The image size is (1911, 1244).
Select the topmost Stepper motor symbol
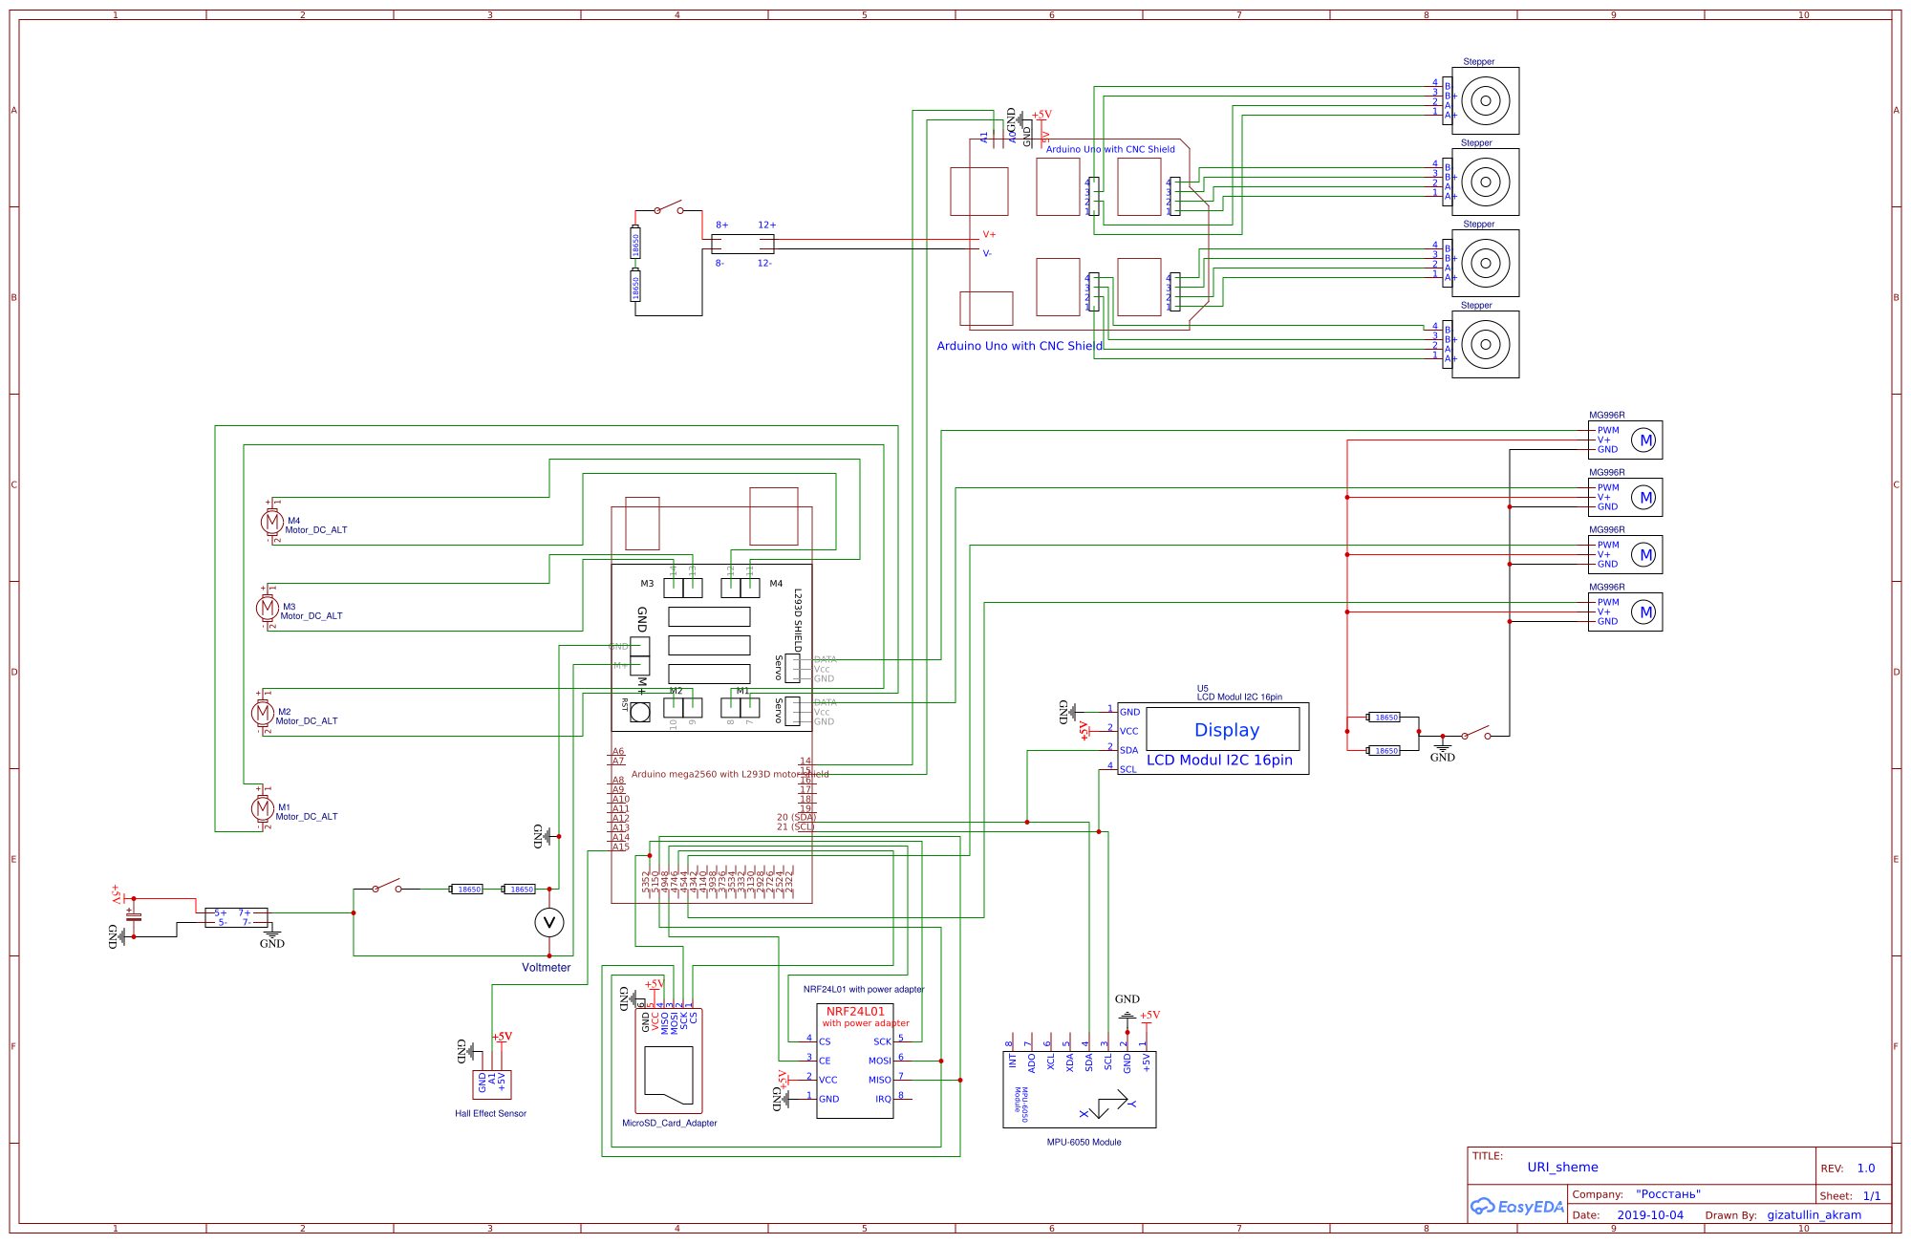tap(1485, 100)
